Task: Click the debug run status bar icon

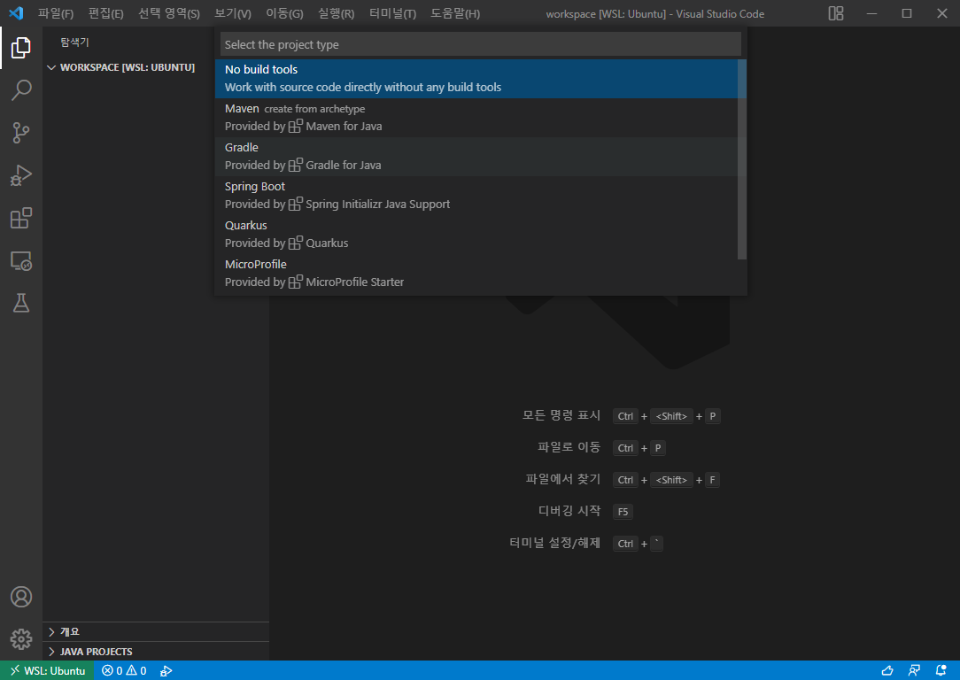Action: click(166, 671)
